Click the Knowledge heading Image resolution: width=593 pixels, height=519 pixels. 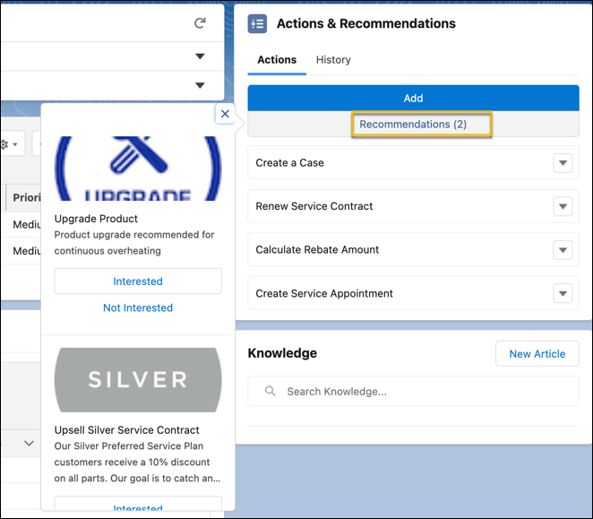[282, 353]
